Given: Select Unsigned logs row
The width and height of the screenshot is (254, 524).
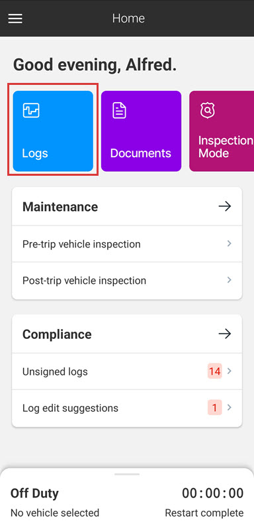Looking at the screenshot, I should (x=127, y=371).
